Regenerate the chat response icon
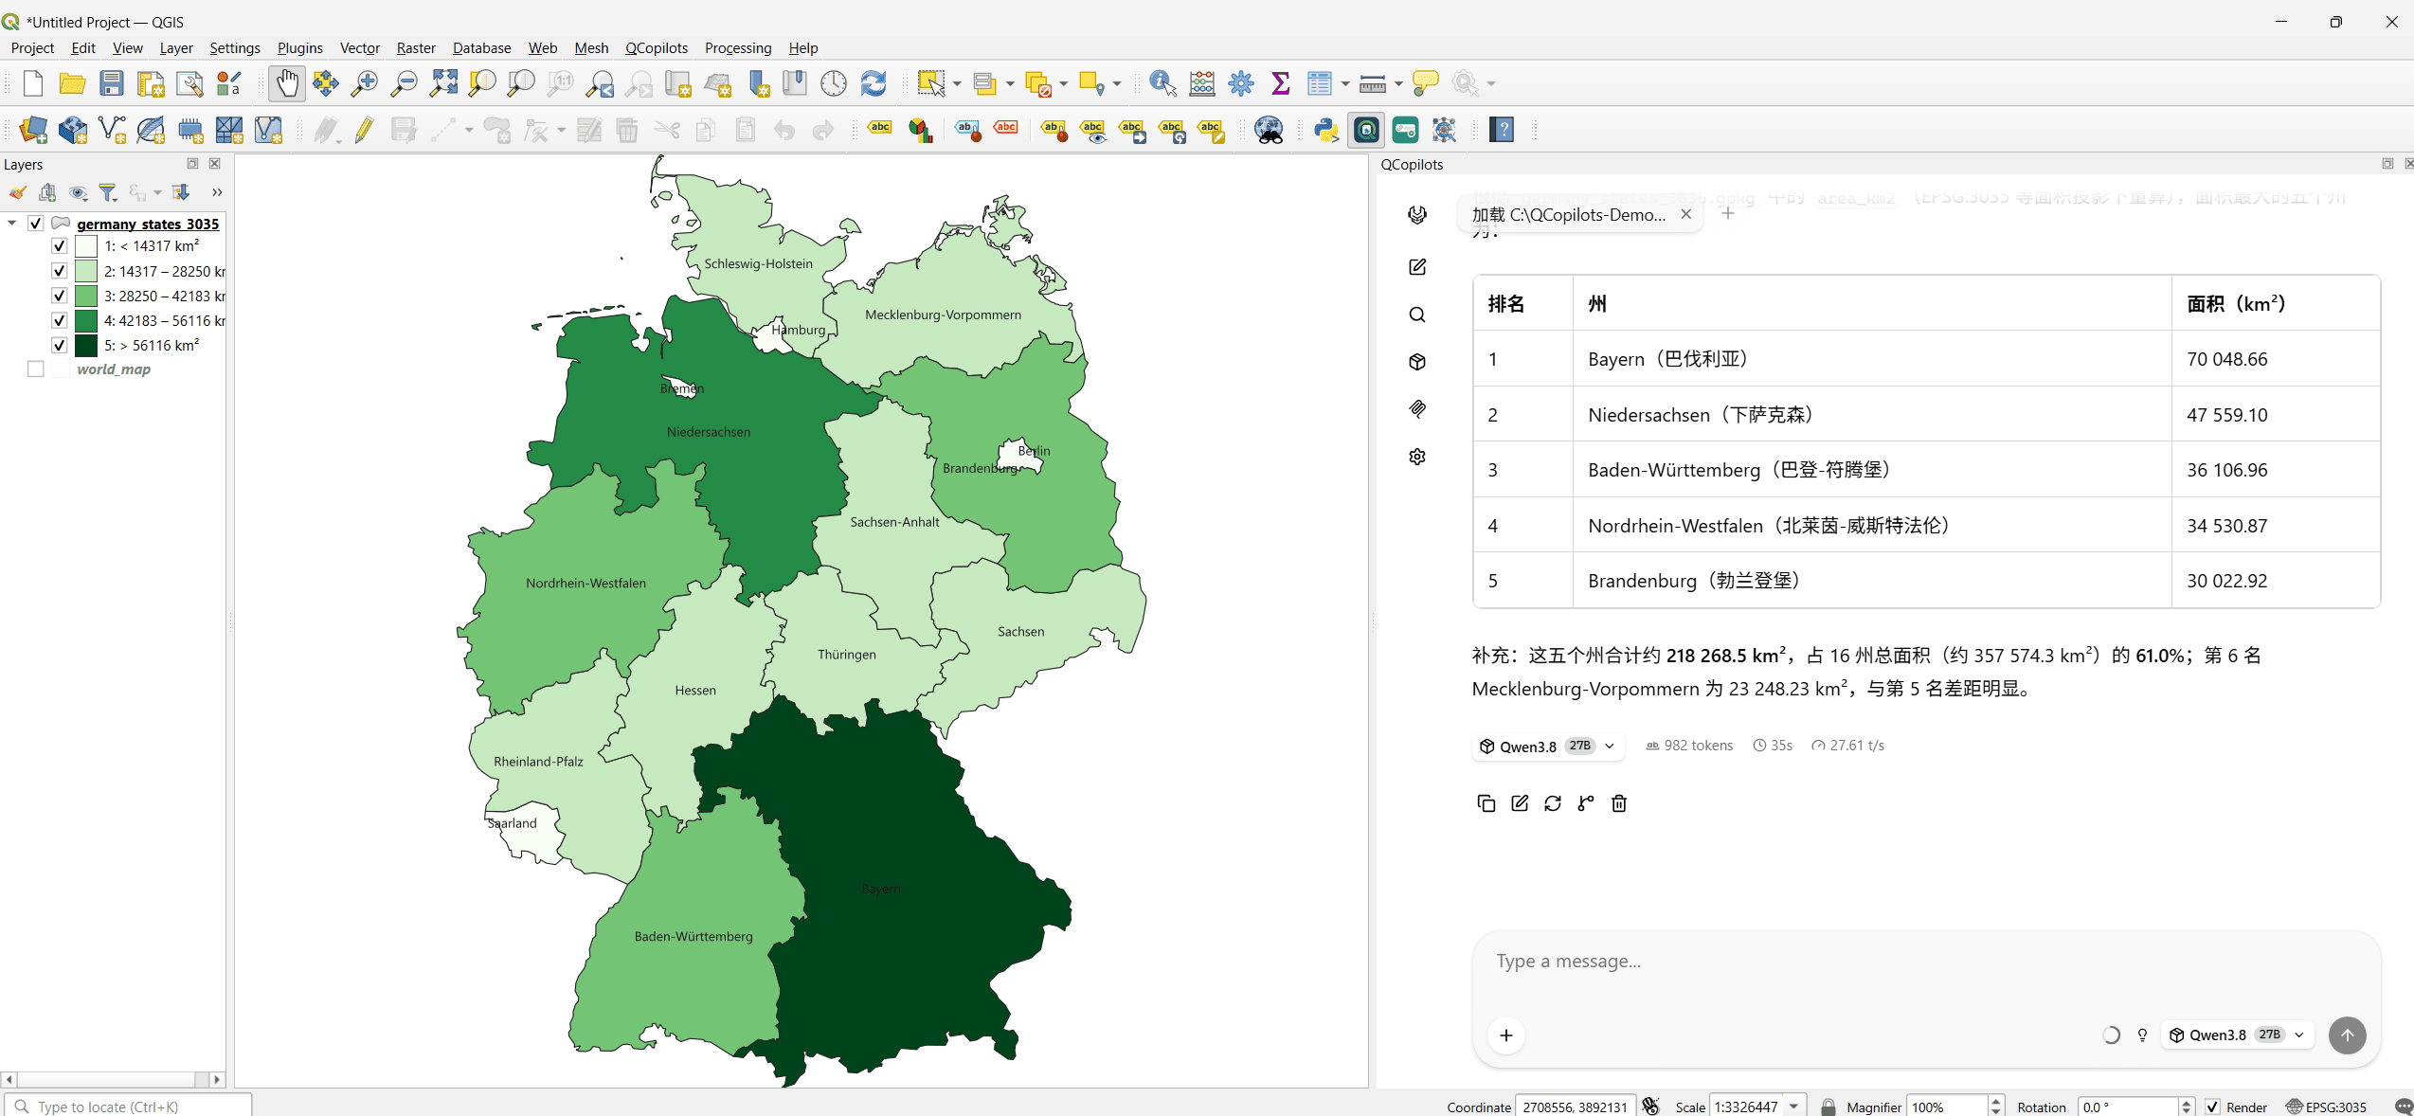The height and width of the screenshot is (1116, 2414). [1553, 803]
